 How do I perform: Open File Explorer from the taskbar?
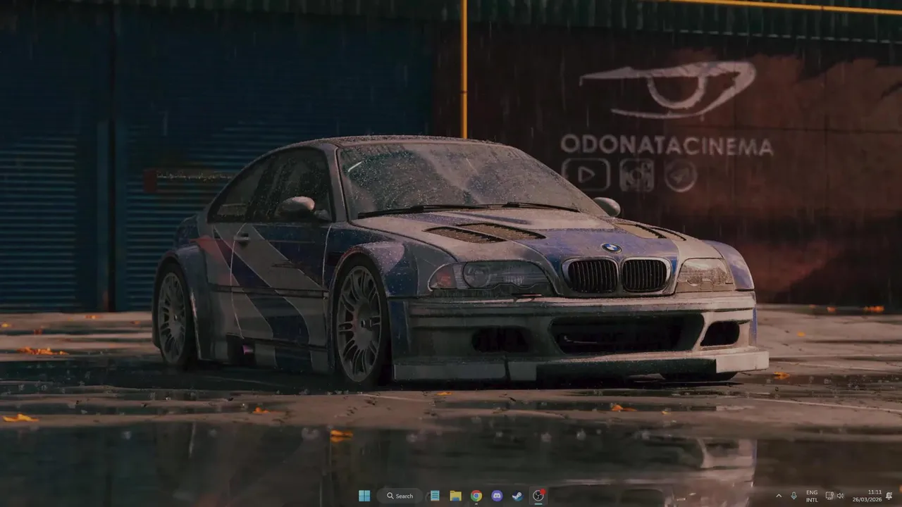tap(455, 496)
